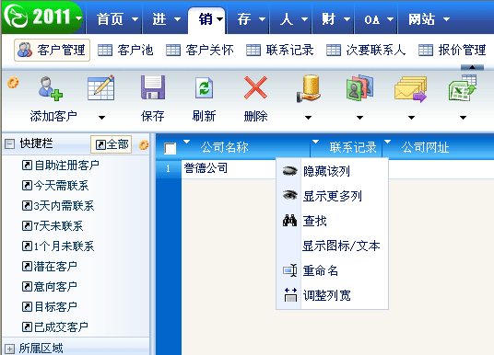Open the 潜在客户 shortcut

click(x=50, y=267)
